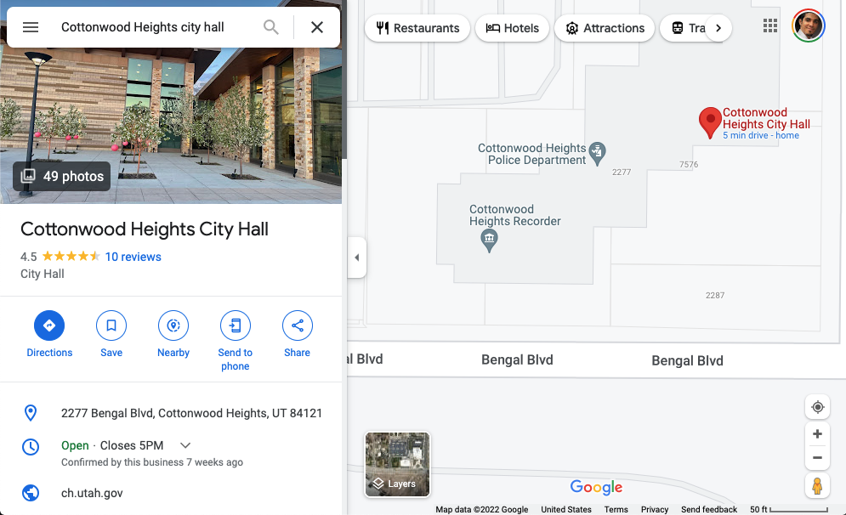Click the Save label text
Image resolution: width=846 pixels, height=515 pixels.
(111, 353)
